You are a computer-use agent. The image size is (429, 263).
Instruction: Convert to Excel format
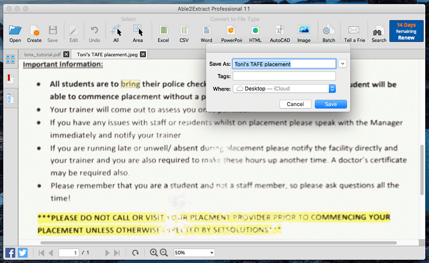164,34
